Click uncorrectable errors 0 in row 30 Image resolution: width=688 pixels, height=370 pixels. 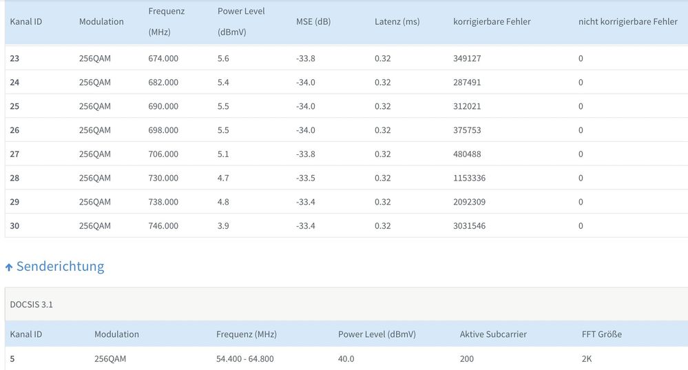click(x=581, y=225)
